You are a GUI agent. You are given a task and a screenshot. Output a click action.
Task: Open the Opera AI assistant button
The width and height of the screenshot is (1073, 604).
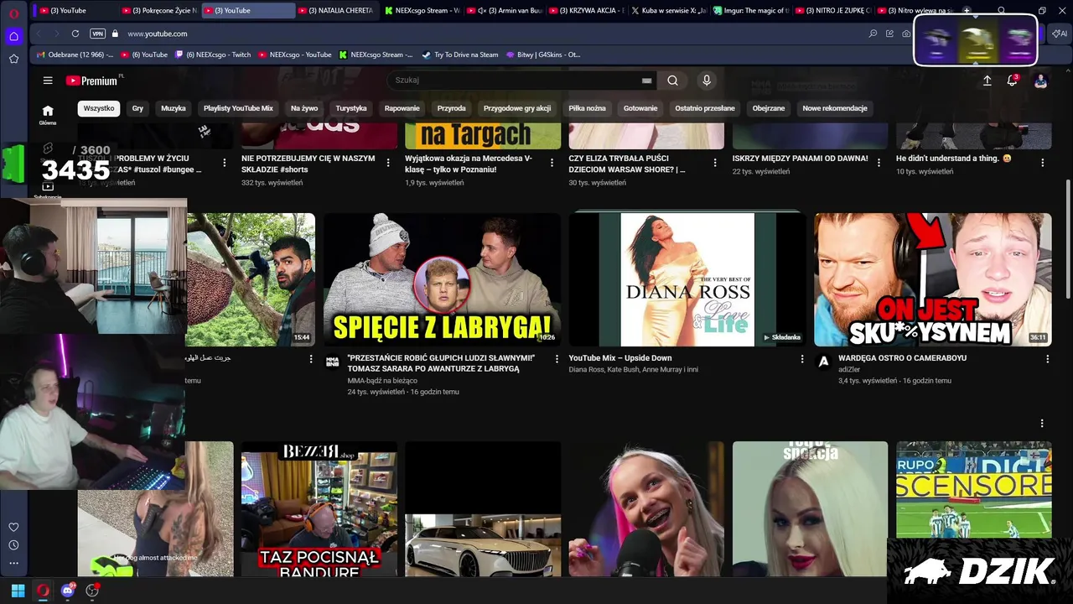click(1060, 34)
